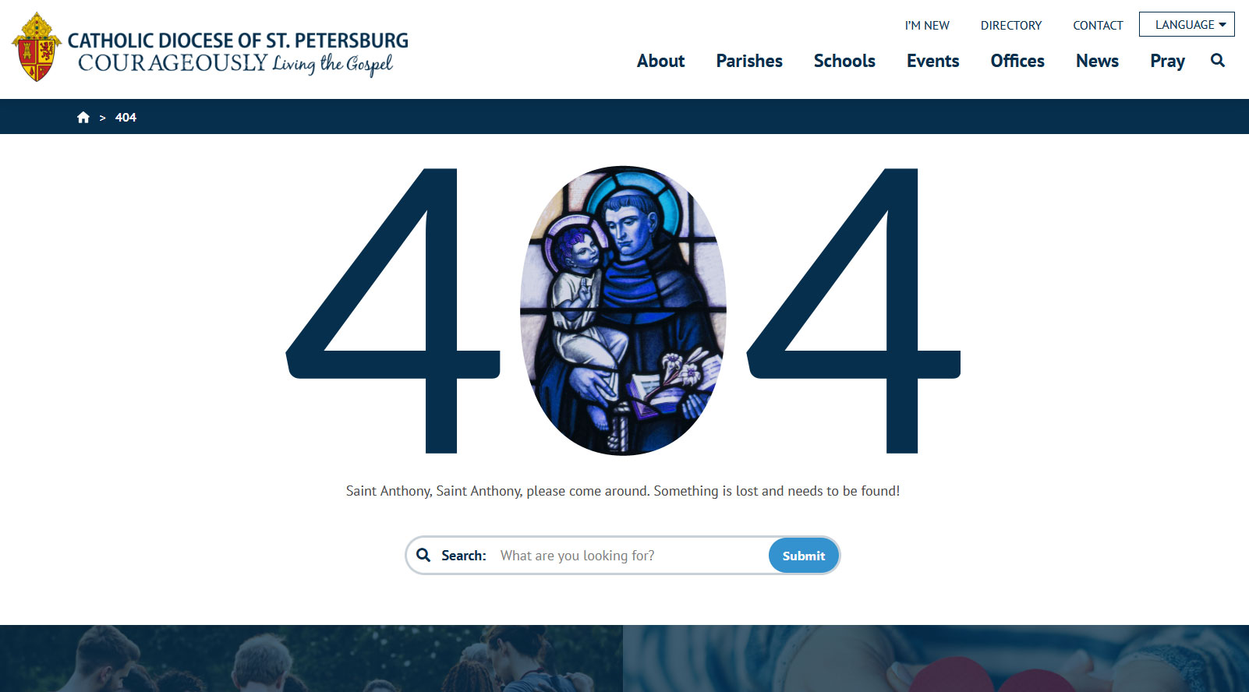This screenshot has width=1249, height=692.
Task: Click the Catholic Diocese of St. Petersburg title
Action: pyautogui.click(x=238, y=40)
